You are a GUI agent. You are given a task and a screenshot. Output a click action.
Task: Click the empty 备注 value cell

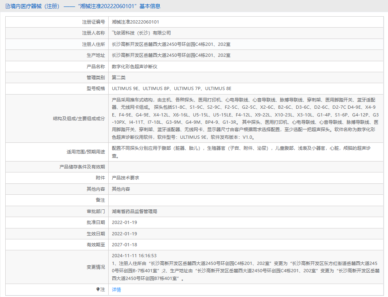click(x=246, y=200)
